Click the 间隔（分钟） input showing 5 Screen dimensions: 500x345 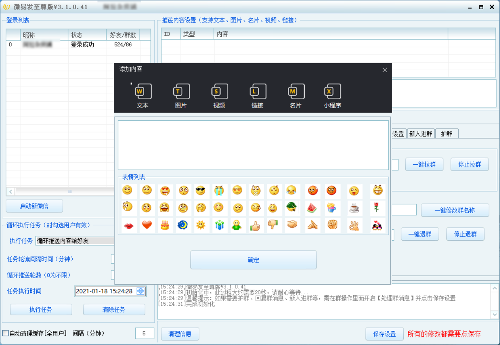pyautogui.click(x=144, y=334)
